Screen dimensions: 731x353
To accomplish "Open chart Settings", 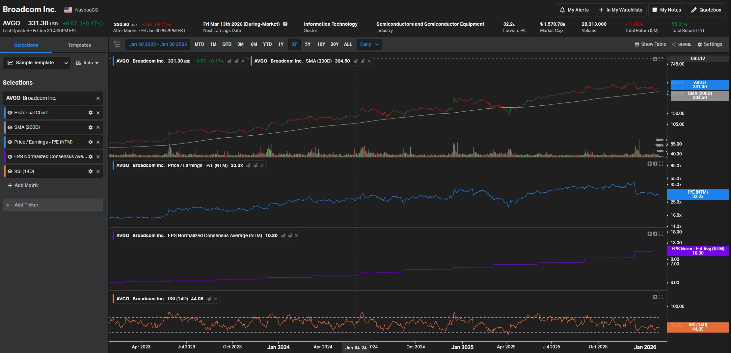I will coord(710,44).
